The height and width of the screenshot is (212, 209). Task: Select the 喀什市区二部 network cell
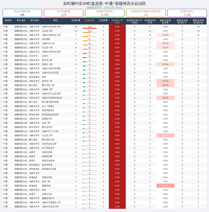pos(48,85)
